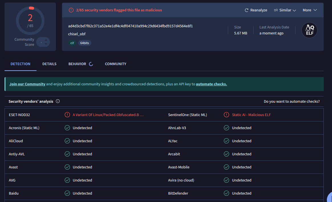
Task: Click the checkmark icon for Avast-Mobile
Action: 226,167
